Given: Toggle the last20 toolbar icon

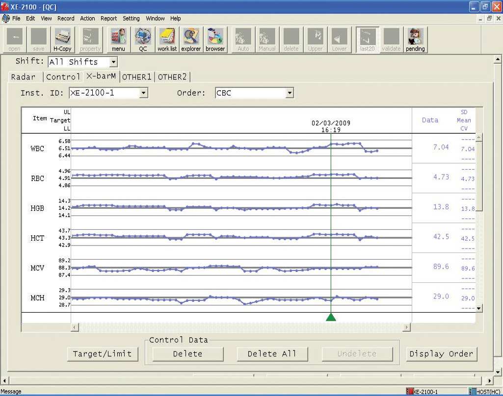Looking at the screenshot, I should [x=367, y=40].
